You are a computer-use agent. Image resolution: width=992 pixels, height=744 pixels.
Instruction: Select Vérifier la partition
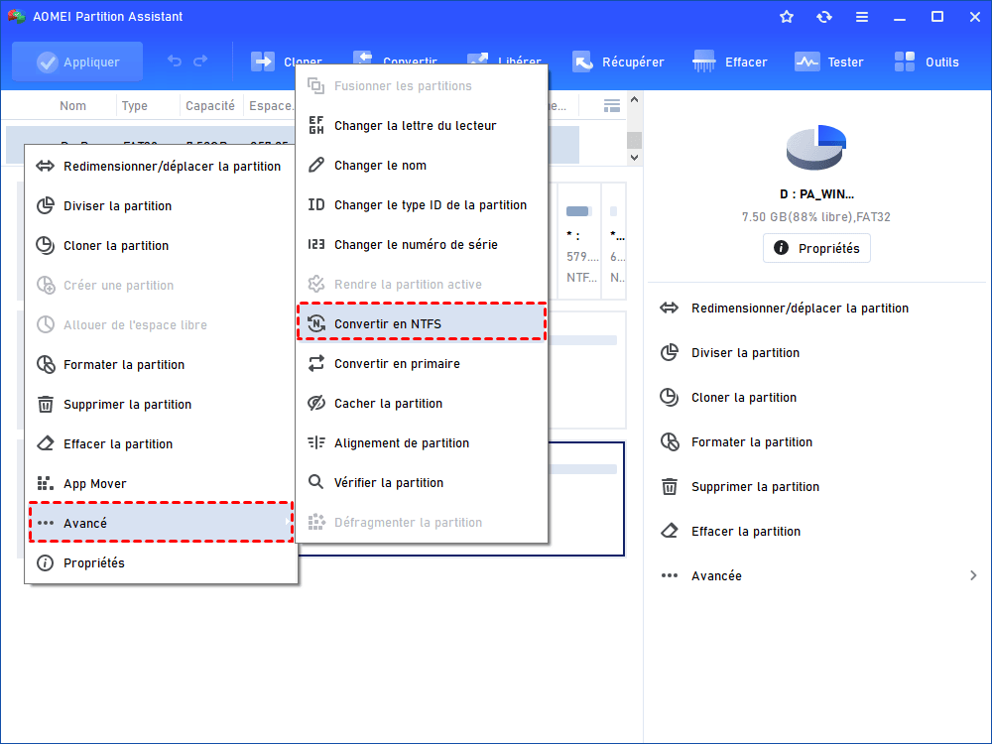point(422,483)
